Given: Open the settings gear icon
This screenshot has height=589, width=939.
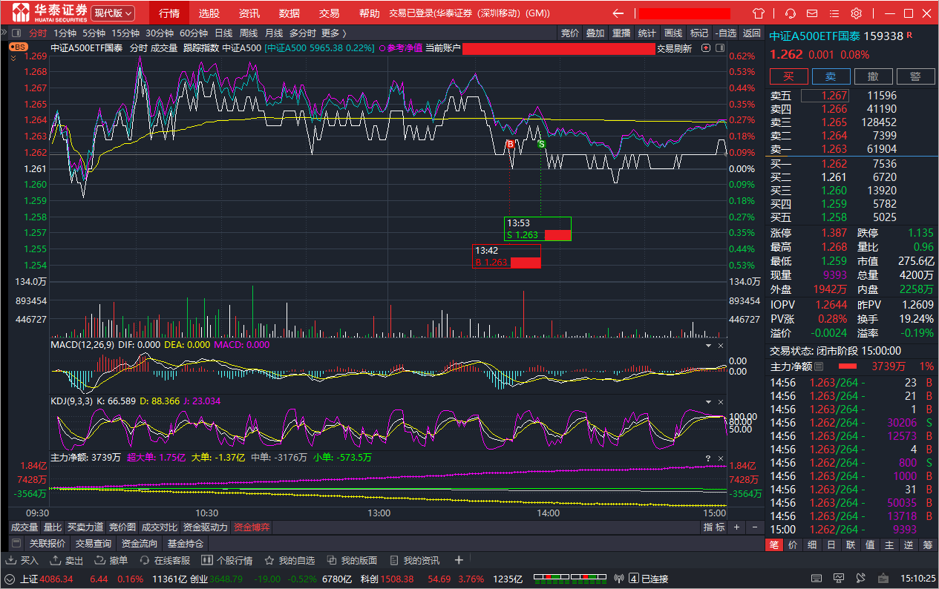Looking at the screenshot, I should pyautogui.click(x=856, y=13).
